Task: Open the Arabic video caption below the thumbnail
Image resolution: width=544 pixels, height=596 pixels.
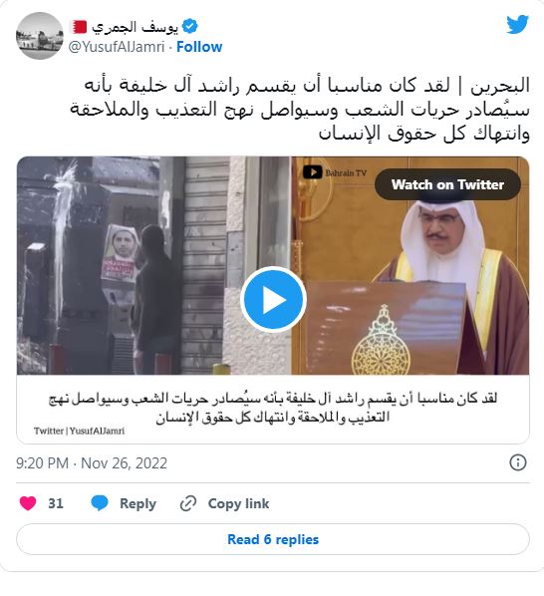Action: [x=273, y=408]
